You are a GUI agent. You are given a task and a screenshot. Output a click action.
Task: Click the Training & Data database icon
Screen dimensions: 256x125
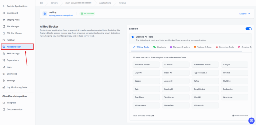tap(195, 47)
